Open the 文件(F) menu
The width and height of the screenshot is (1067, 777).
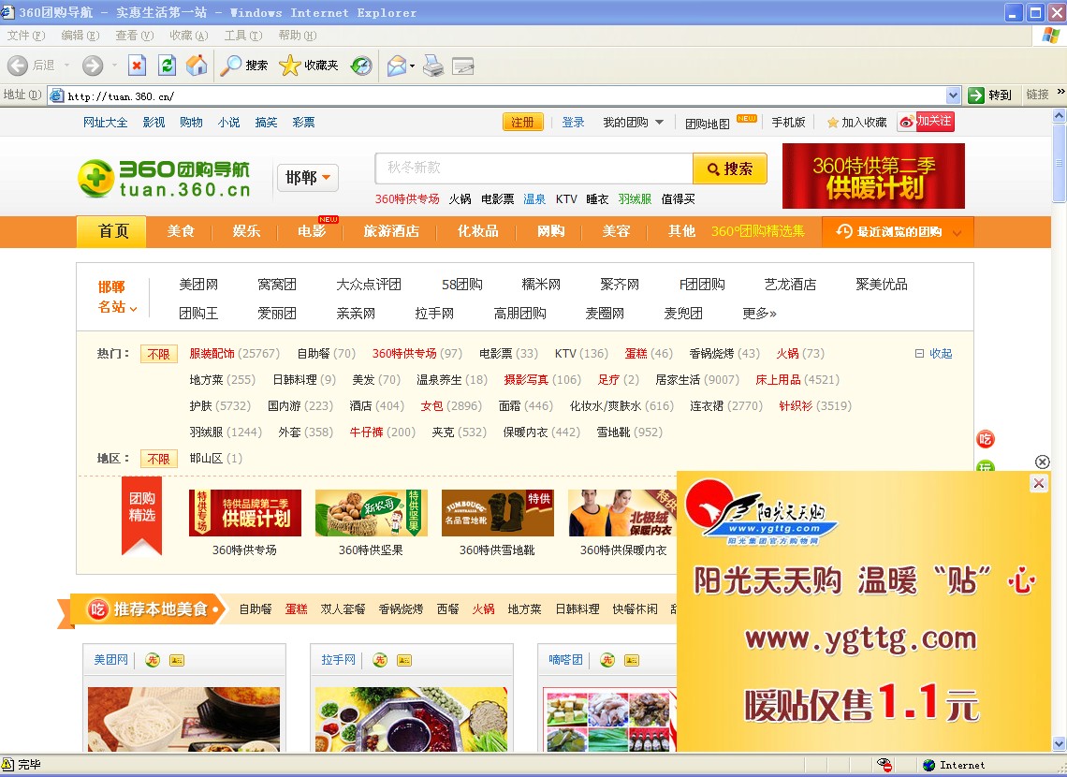pyautogui.click(x=26, y=36)
